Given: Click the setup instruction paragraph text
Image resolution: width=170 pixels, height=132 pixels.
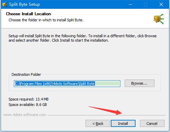Looking at the screenshot, I should point(82,38).
